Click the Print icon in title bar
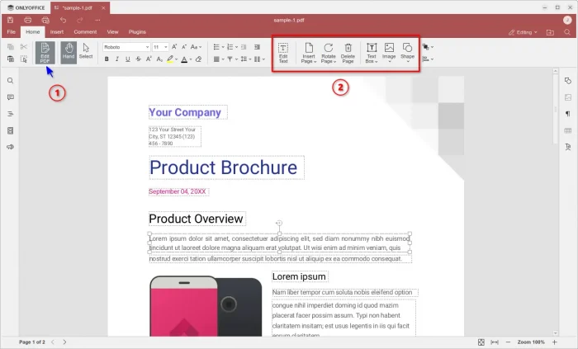578x349 pixels. 28,19
